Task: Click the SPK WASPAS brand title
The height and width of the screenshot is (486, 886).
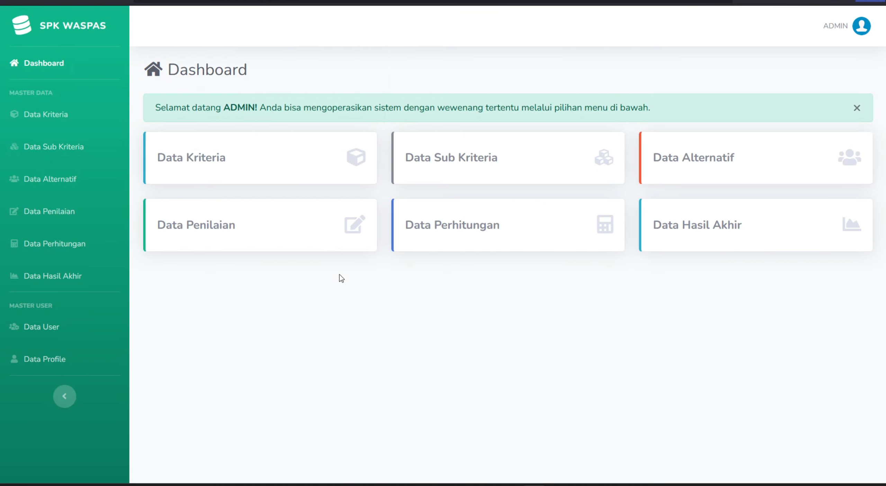Action: (x=73, y=26)
